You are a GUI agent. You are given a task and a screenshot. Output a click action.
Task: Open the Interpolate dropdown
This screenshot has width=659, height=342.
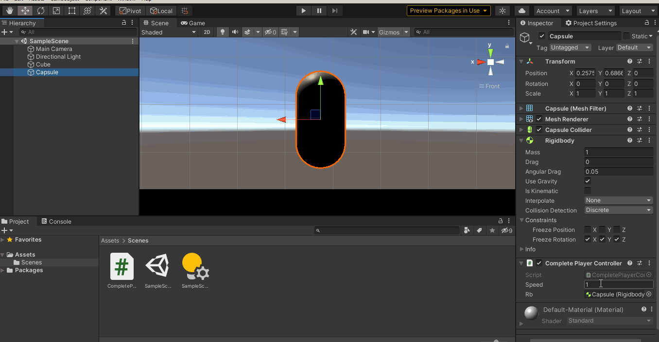(x=618, y=201)
